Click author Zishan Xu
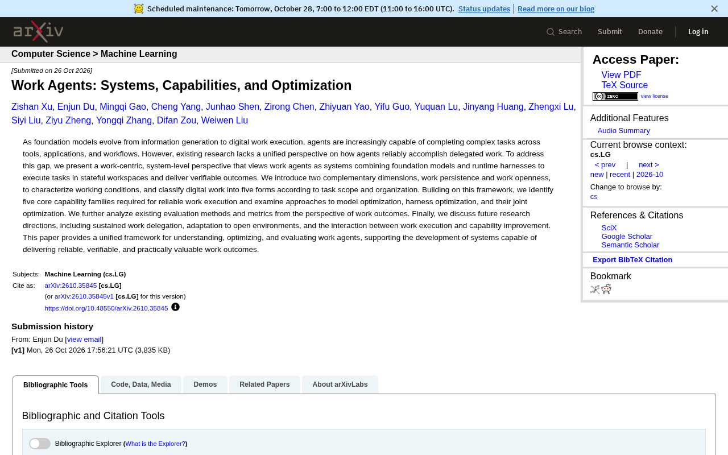 click(32, 107)
